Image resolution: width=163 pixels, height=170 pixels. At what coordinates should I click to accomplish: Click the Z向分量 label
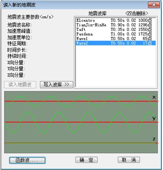click(16, 75)
